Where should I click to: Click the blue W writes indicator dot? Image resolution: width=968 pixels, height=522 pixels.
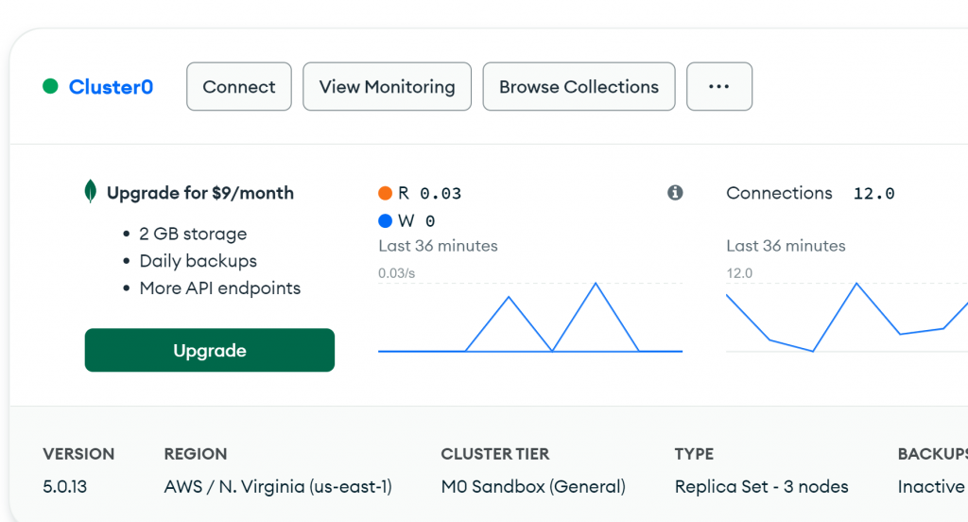coord(385,221)
